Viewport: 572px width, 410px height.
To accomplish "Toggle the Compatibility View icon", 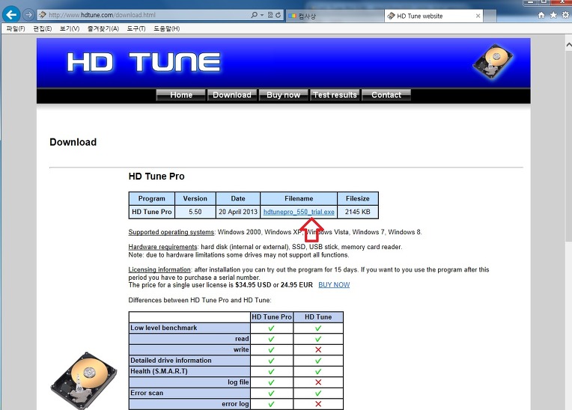I will (x=270, y=15).
